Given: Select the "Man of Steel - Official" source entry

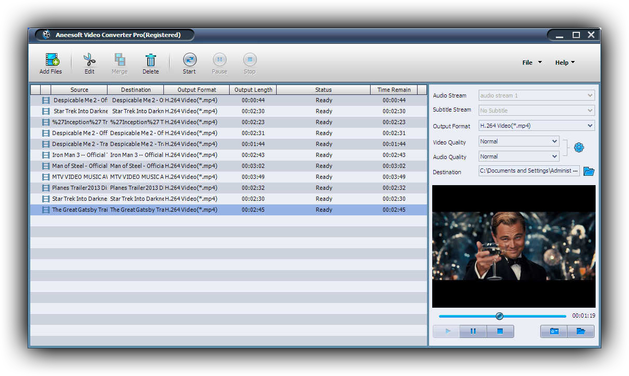Looking at the screenshot, I should click(x=80, y=166).
